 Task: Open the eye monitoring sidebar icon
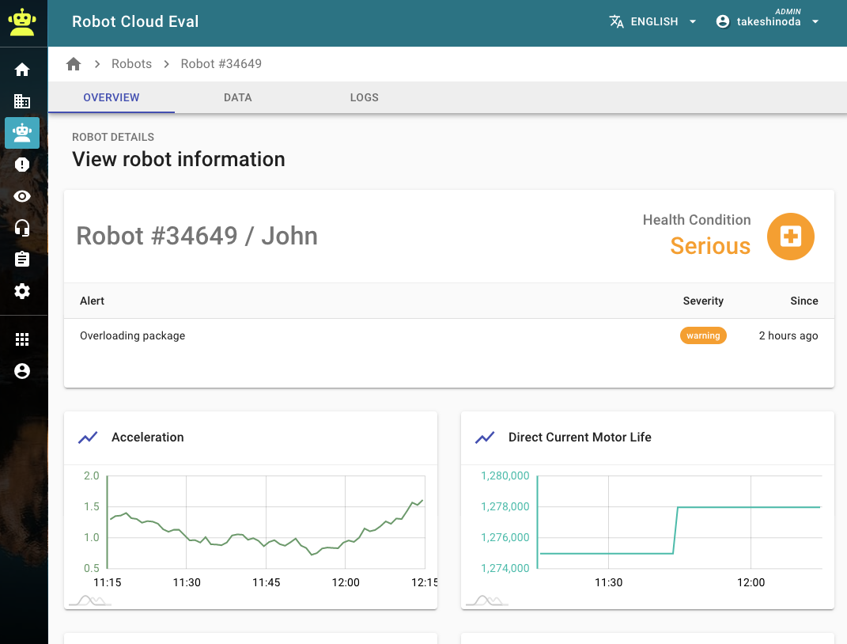tap(22, 196)
